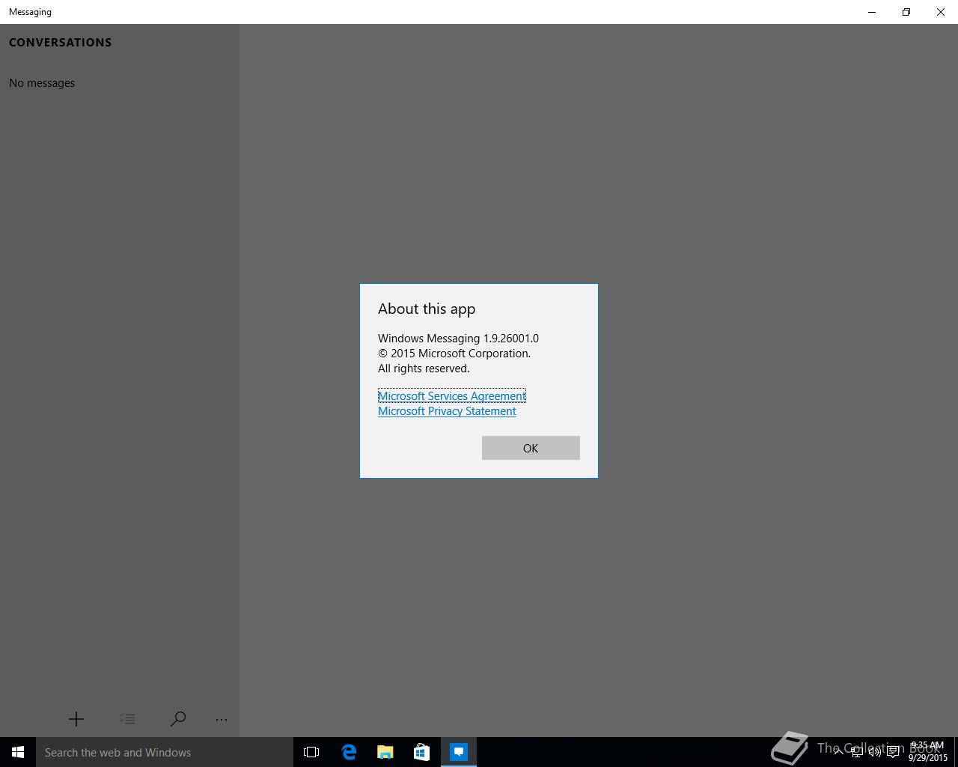Open the Store app from the taskbar
This screenshot has width=958, height=767.
pos(422,752)
